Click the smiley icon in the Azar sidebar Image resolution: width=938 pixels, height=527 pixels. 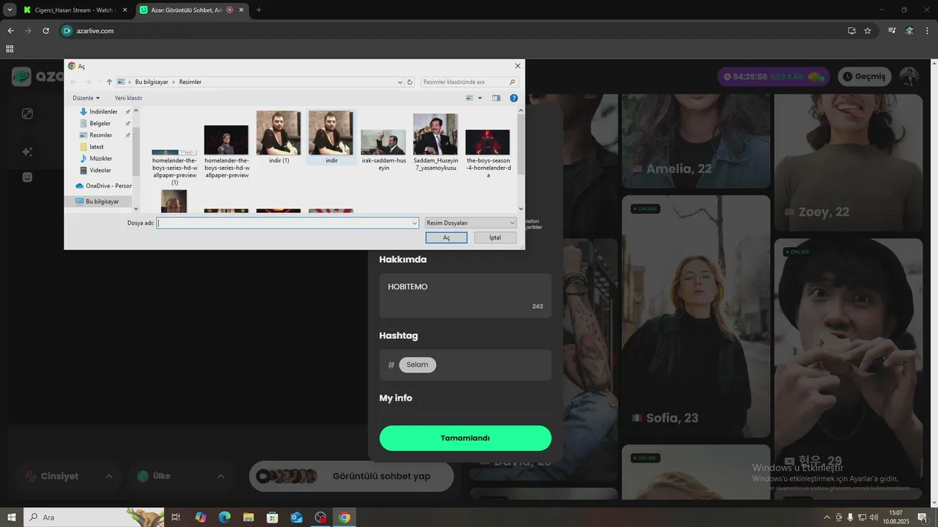tap(27, 177)
